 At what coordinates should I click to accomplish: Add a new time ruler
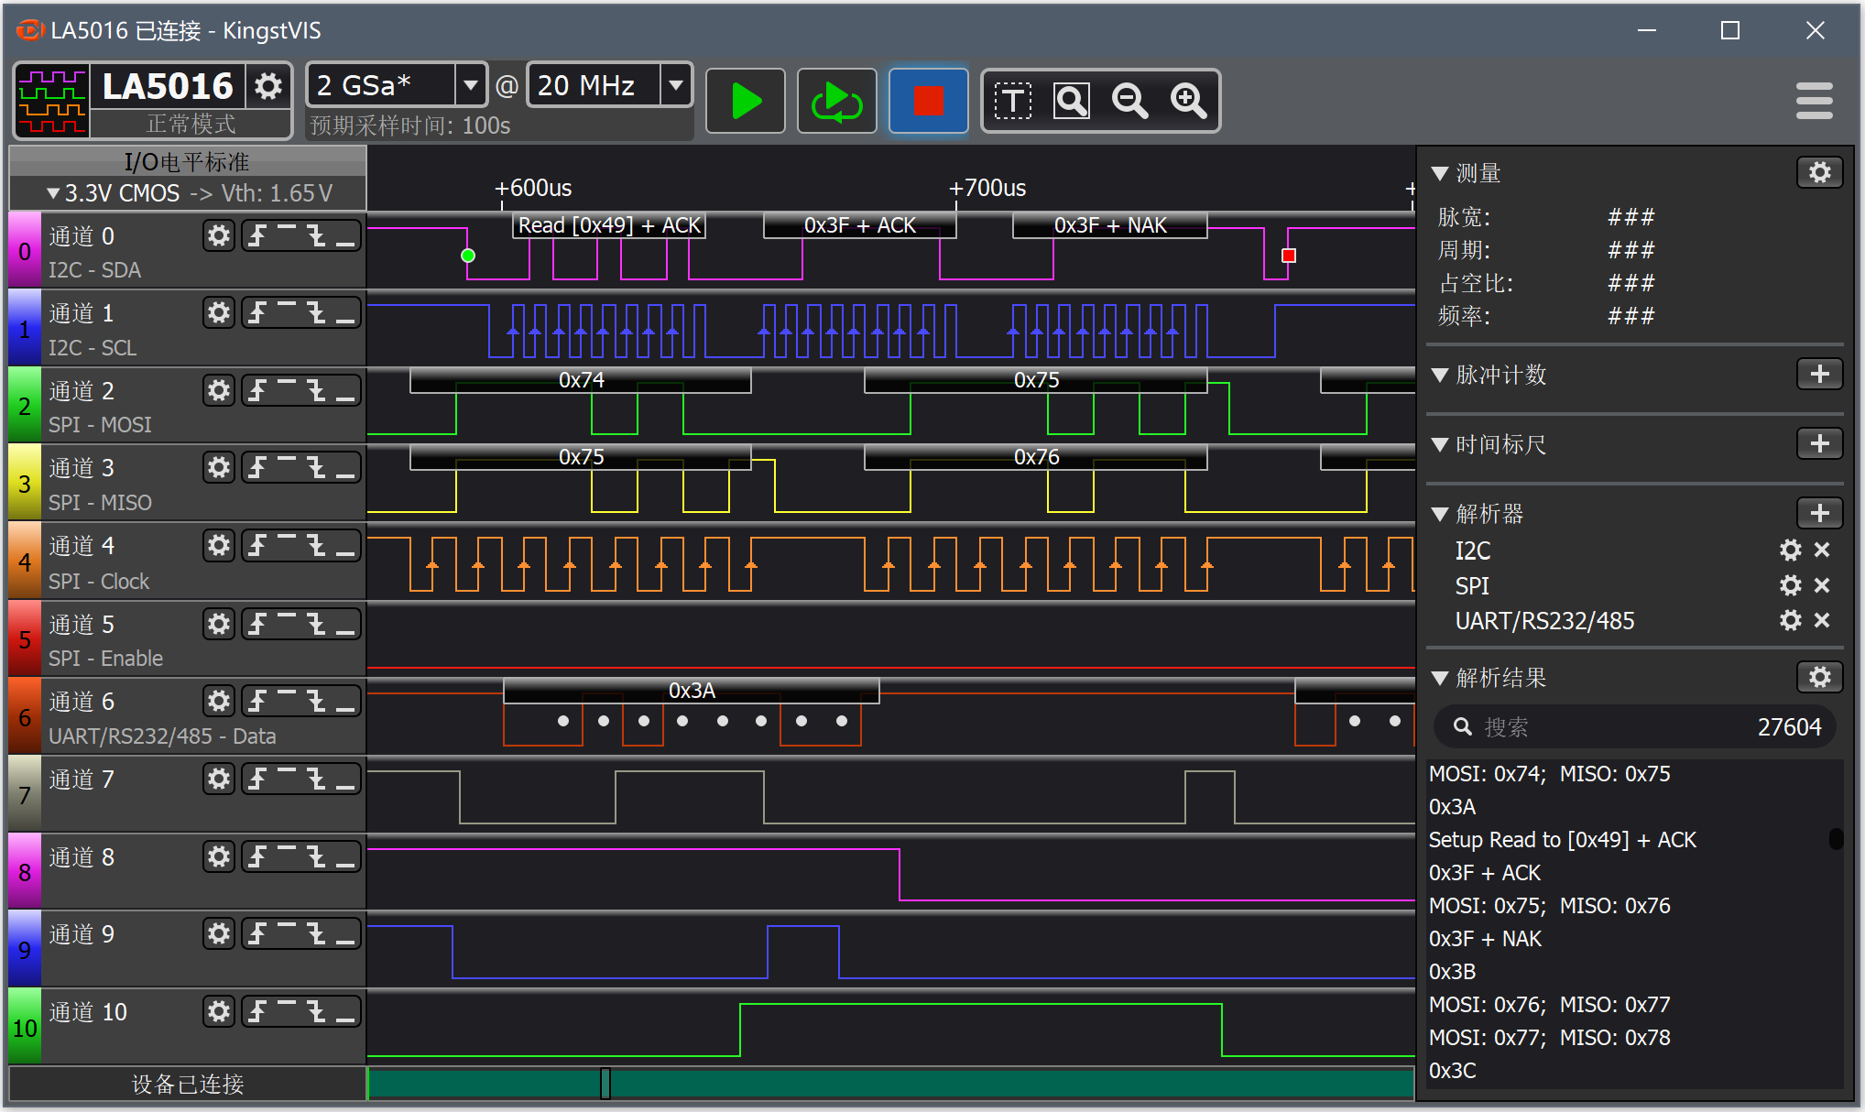pos(1819,443)
